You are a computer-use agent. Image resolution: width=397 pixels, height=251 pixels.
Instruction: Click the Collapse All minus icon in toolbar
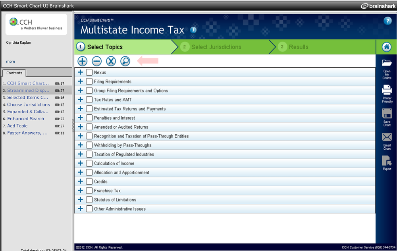96,61
